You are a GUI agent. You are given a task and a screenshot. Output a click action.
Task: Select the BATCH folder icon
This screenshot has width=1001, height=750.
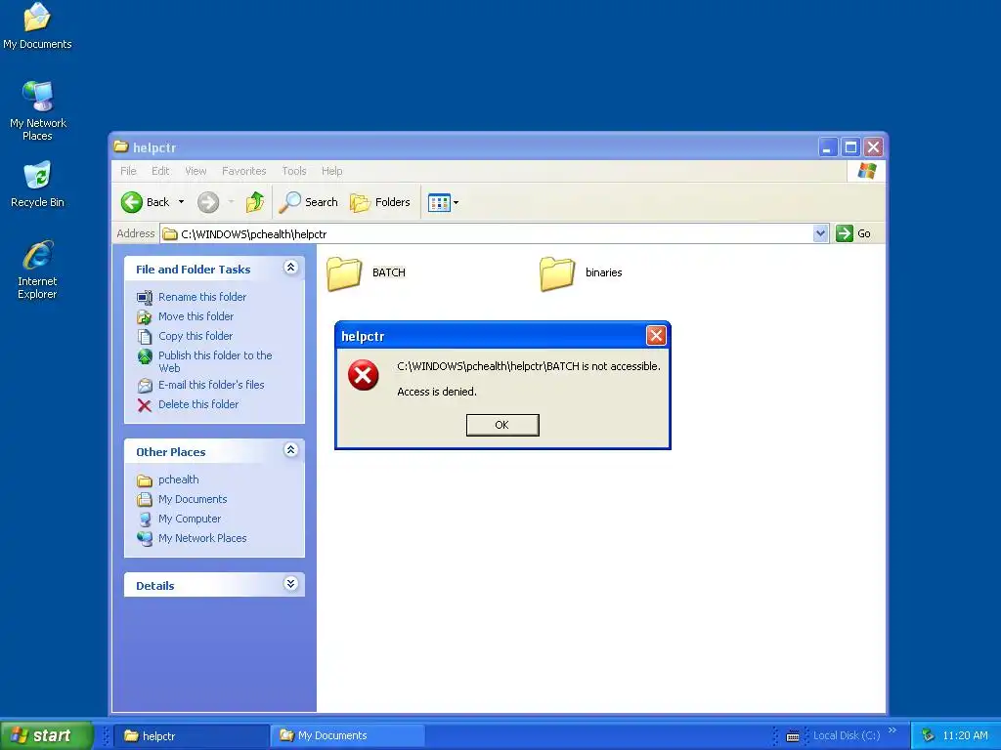[344, 273]
